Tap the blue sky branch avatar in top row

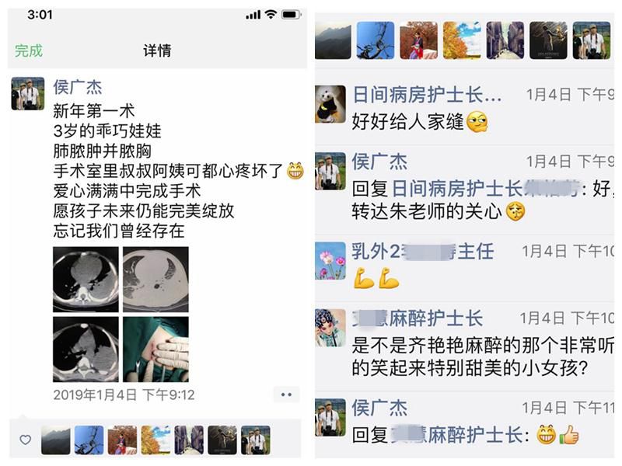click(x=376, y=40)
